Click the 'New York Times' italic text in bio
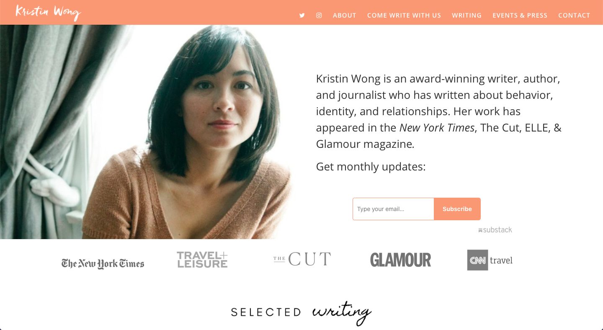Screen dimensions: 603x330 (x=437, y=128)
